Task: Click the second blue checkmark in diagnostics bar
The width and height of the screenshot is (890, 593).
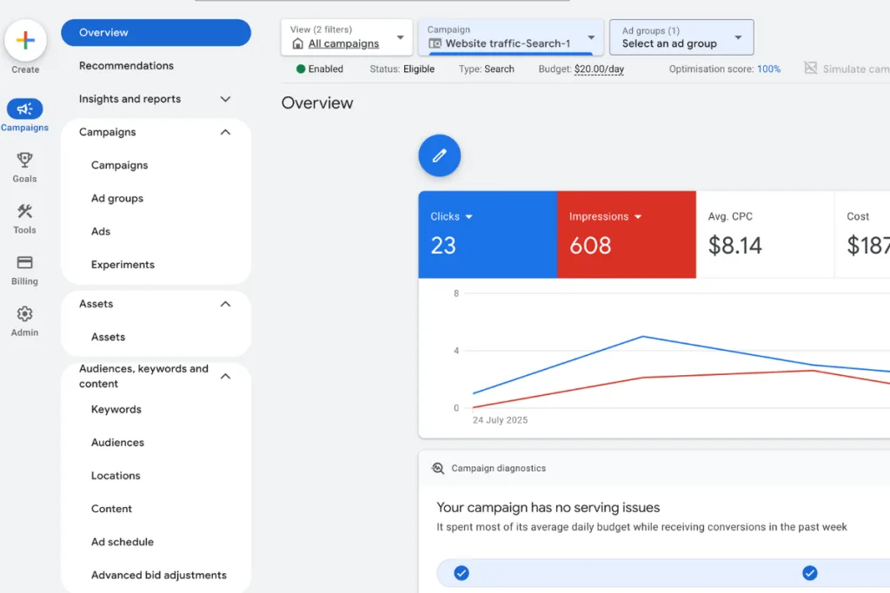Action: point(810,573)
